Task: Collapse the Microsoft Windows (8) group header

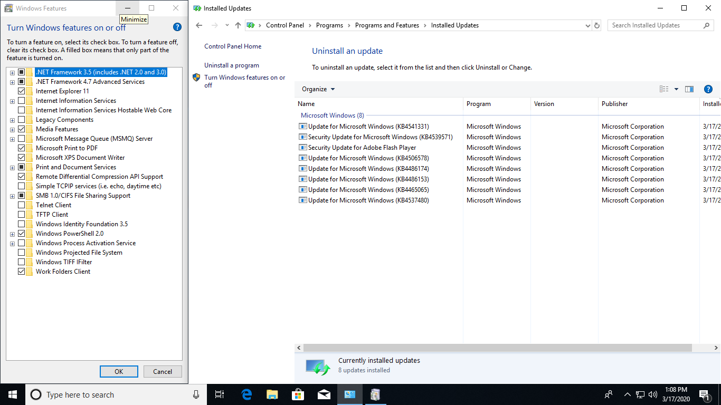Action: point(333,115)
